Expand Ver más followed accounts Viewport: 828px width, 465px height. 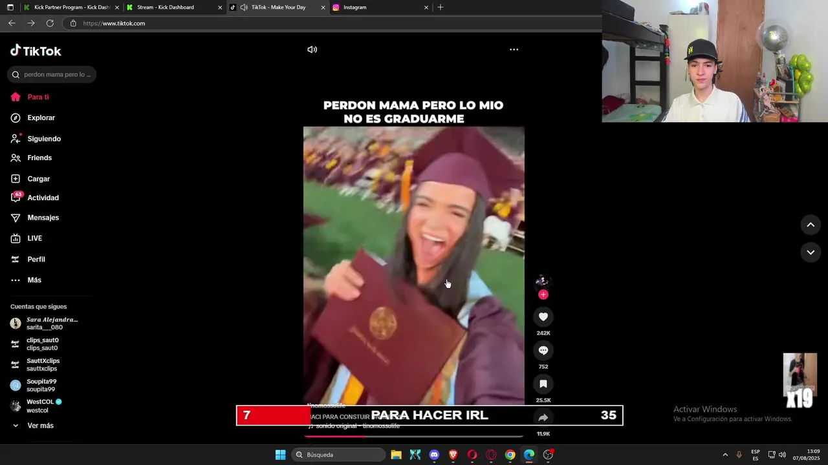tap(32, 426)
